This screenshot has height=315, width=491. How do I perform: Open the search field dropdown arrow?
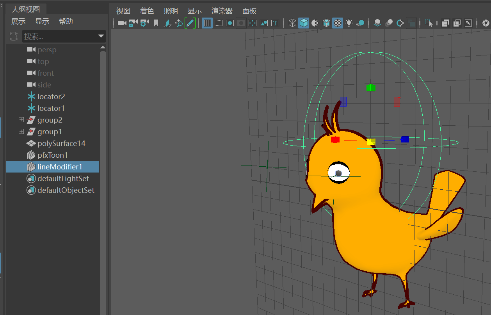tap(101, 37)
